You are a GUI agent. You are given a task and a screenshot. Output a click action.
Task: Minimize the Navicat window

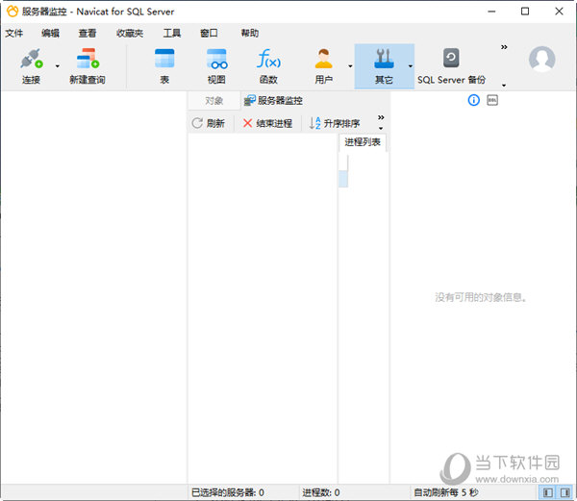point(491,12)
